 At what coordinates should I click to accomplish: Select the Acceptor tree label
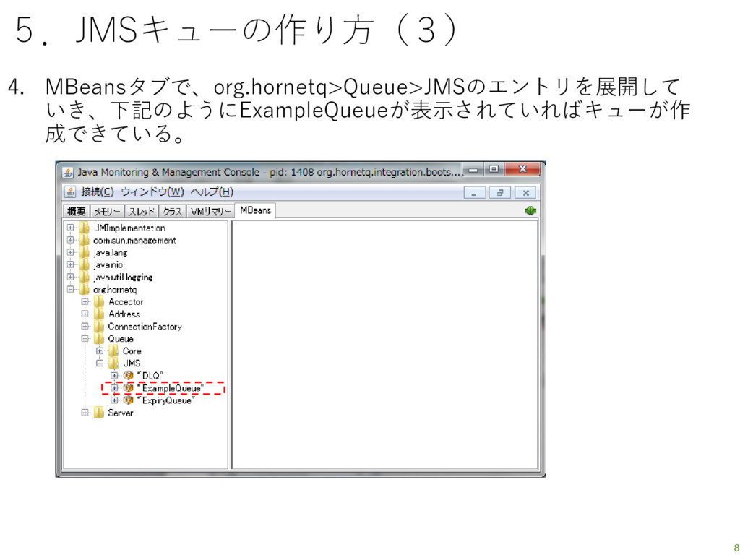126,301
